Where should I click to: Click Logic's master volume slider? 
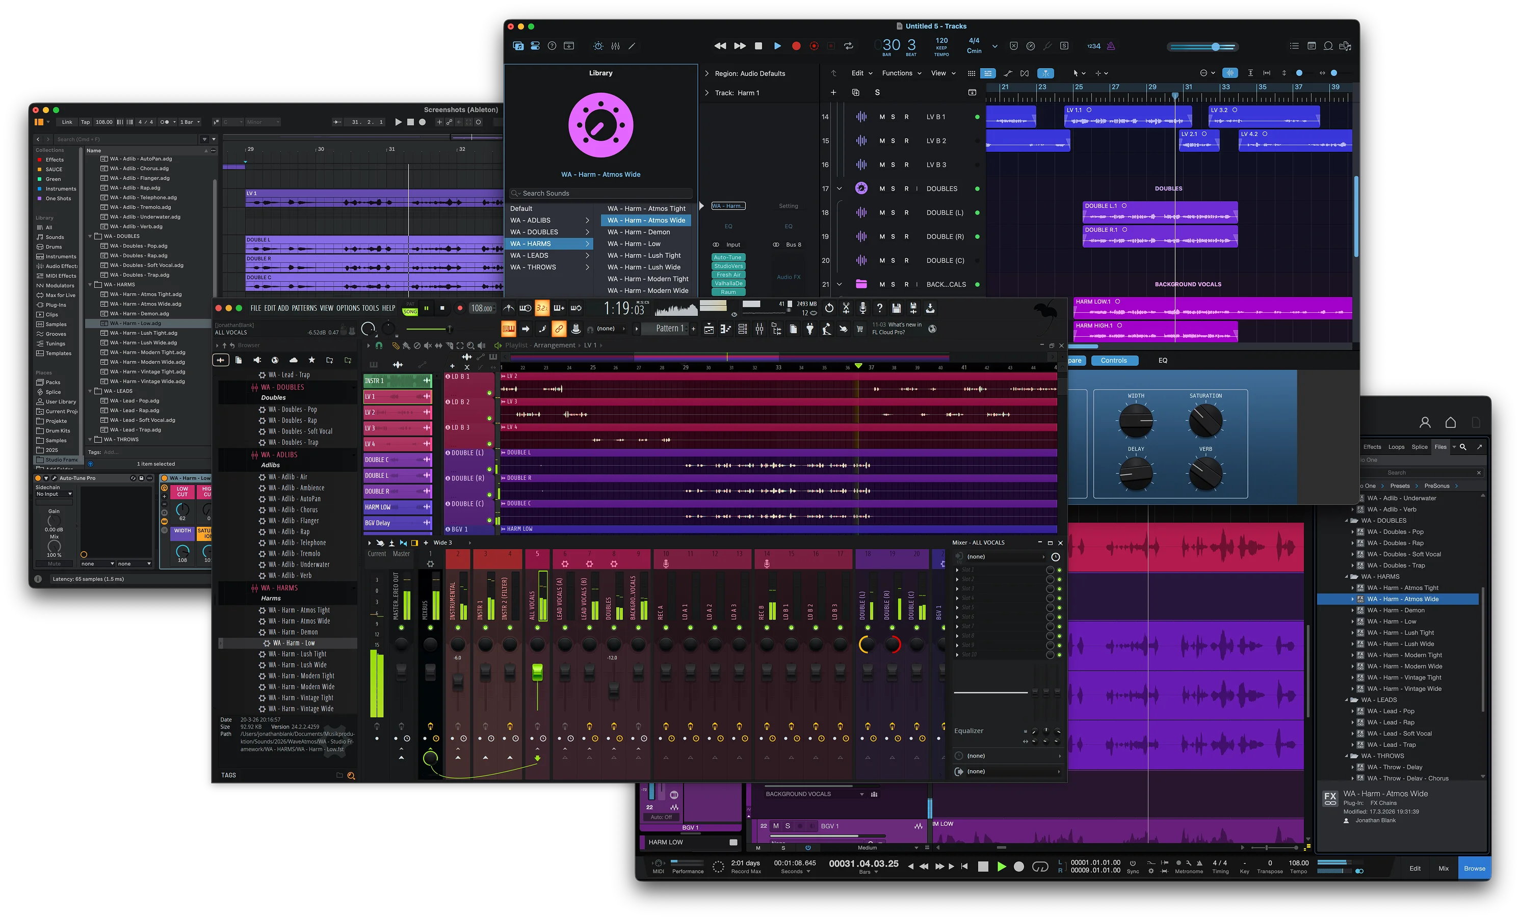[x=1202, y=46]
